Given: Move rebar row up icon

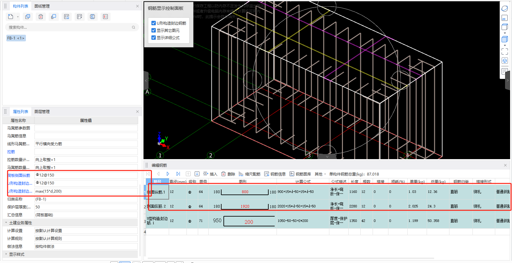Looking at the screenshot, I should [x=188, y=174].
